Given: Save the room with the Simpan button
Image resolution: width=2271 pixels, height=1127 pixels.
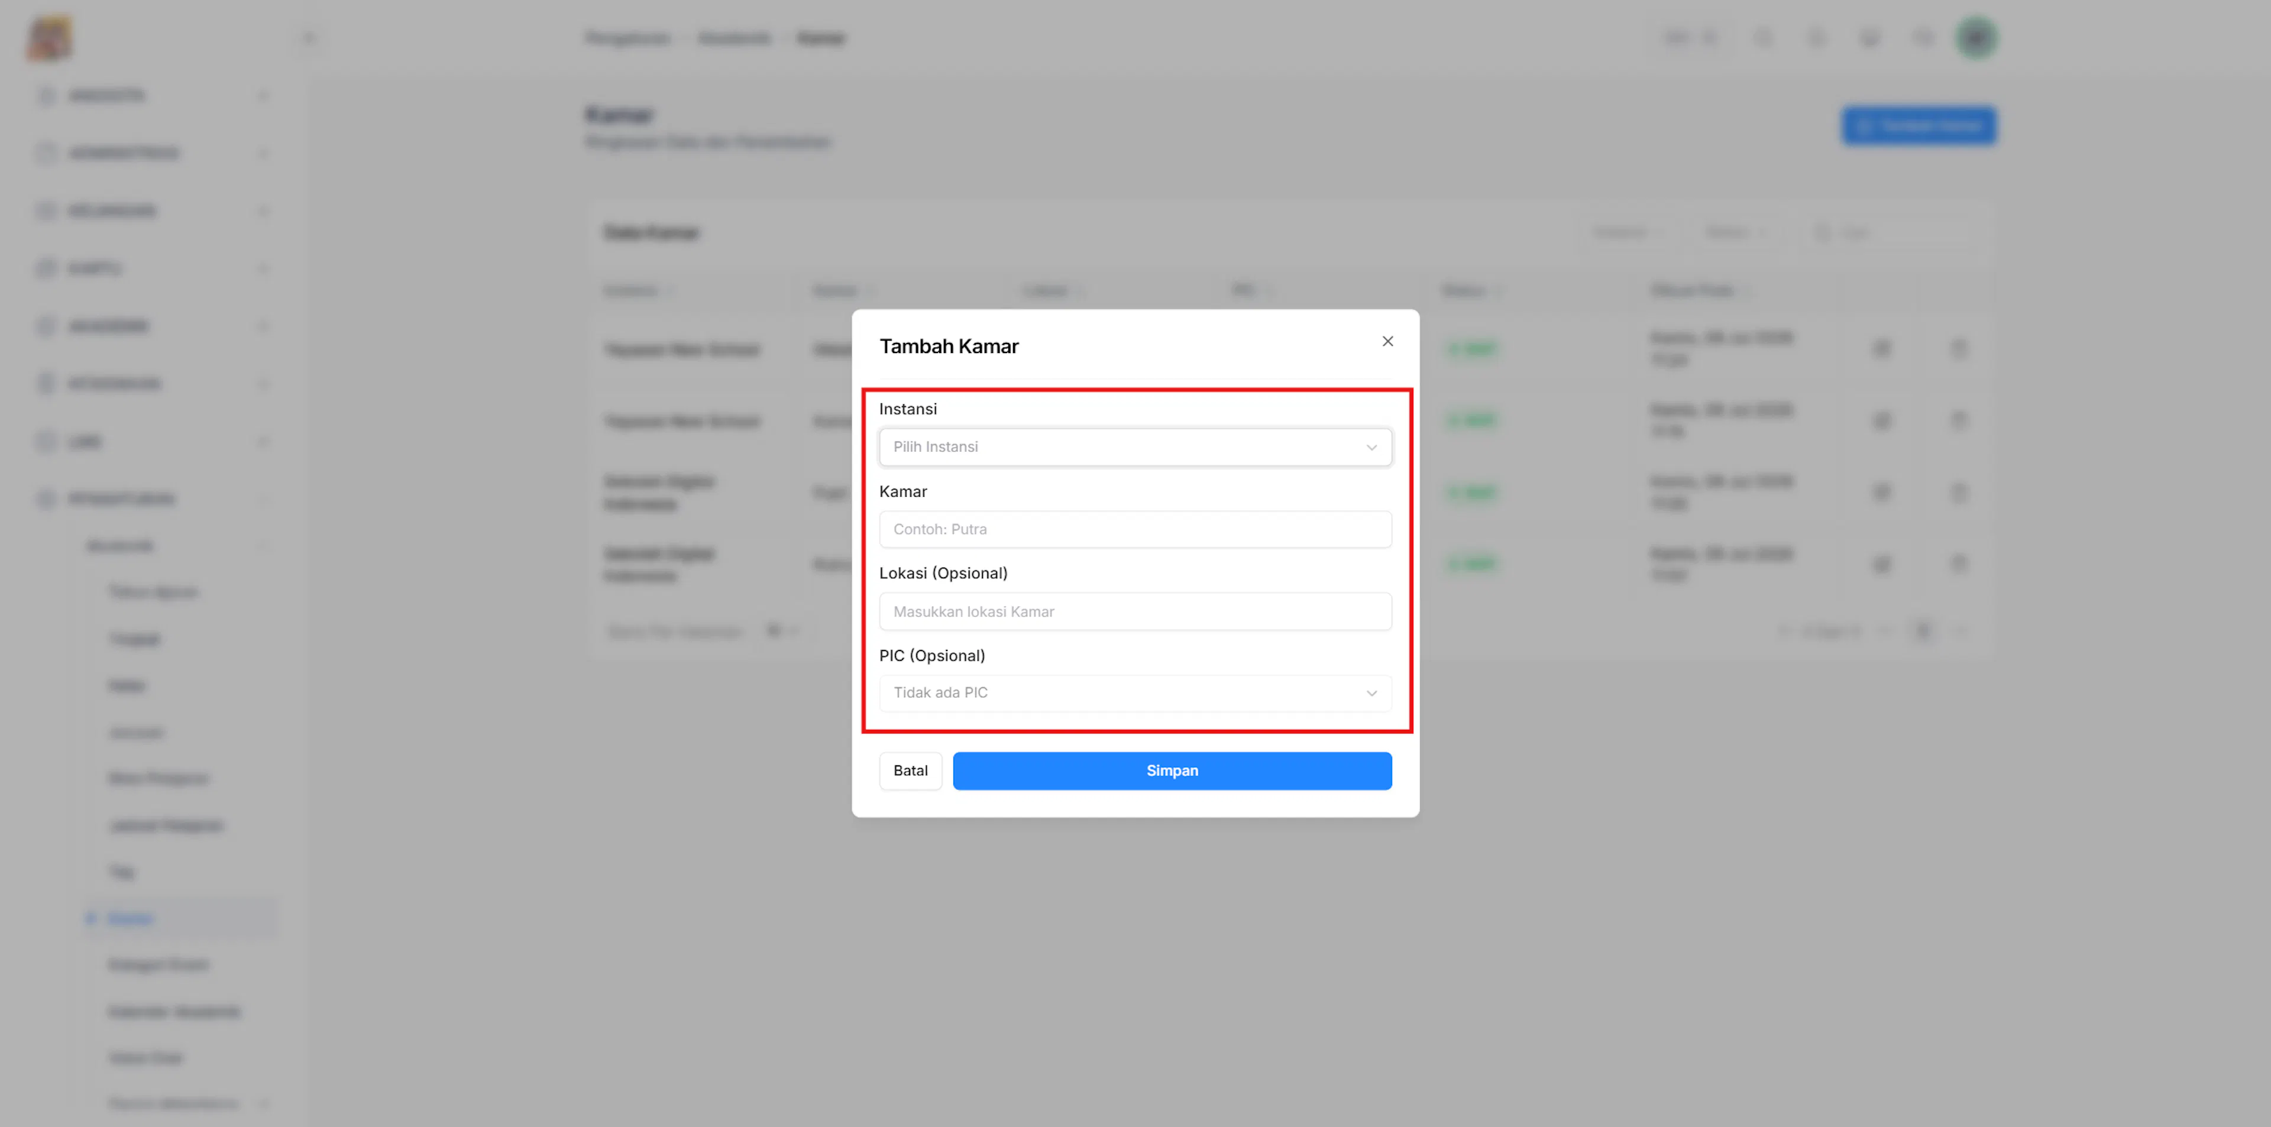Looking at the screenshot, I should [1172, 771].
